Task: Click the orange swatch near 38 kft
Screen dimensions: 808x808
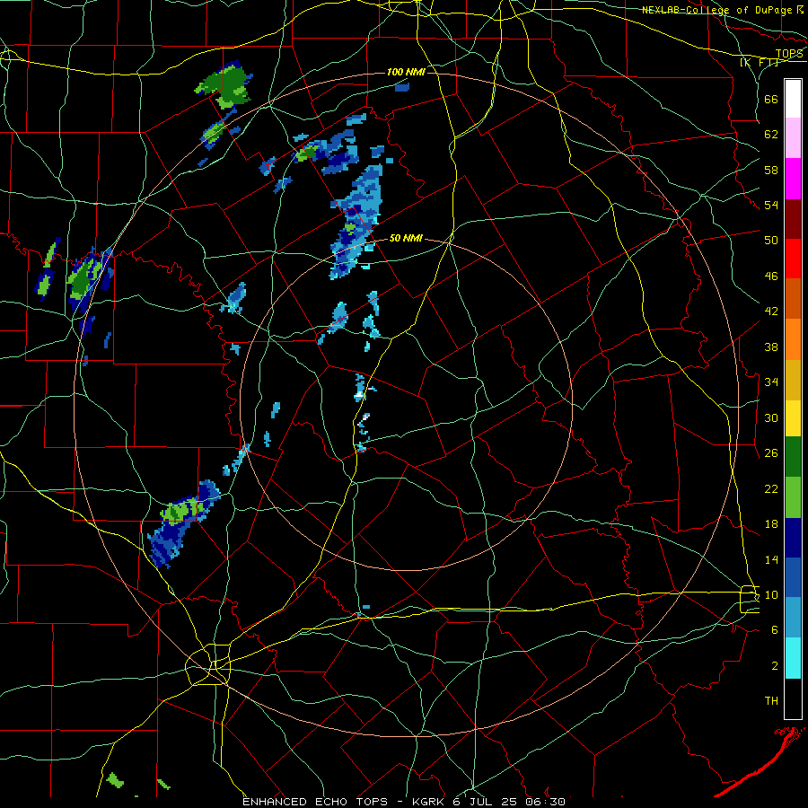Action: [x=793, y=339]
